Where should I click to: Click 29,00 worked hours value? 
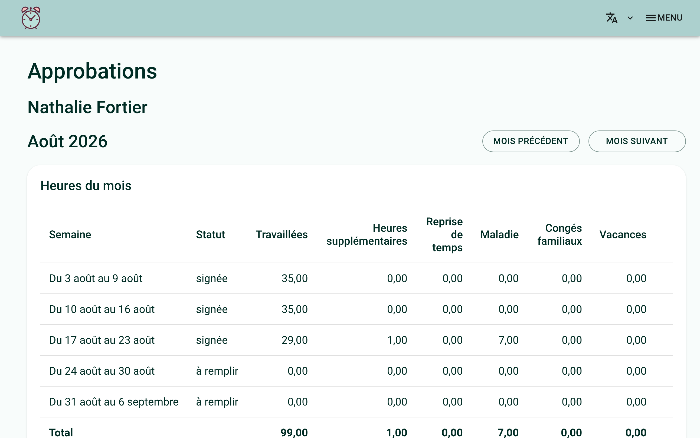click(295, 340)
